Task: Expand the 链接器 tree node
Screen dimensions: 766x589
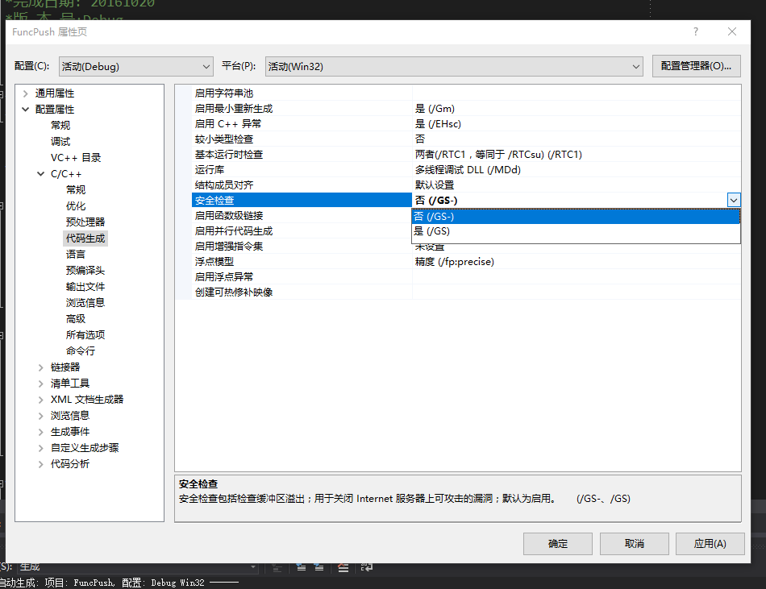Action: pos(41,367)
